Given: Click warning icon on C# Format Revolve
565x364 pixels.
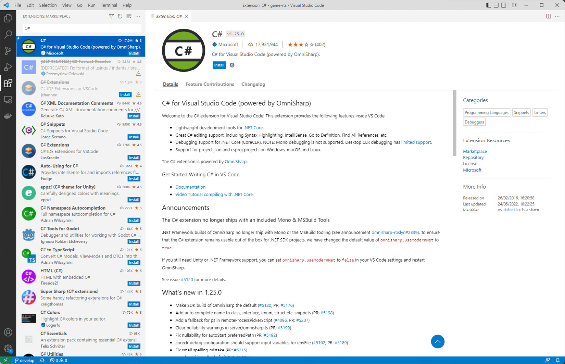Looking at the screenshot, I should 138,74.
